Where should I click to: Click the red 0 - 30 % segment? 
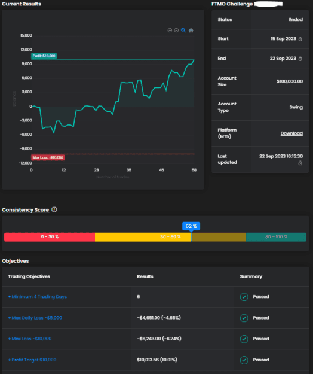coord(50,237)
